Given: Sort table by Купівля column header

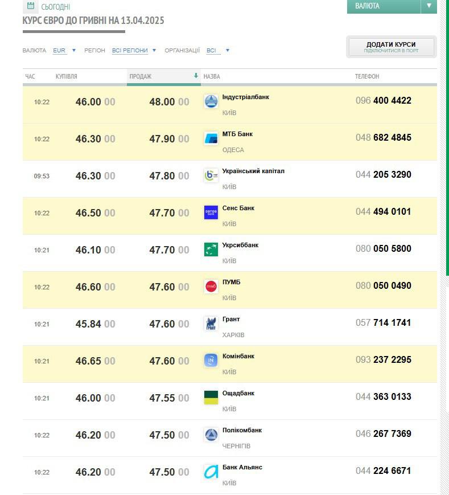Looking at the screenshot, I should [x=67, y=76].
